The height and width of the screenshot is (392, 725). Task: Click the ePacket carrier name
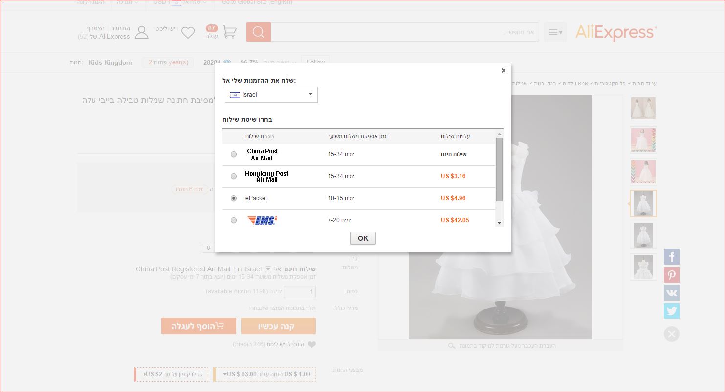(x=256, y=198)
